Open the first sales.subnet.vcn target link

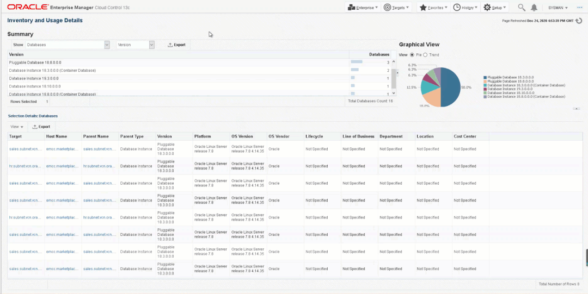(x=25, y=149)
